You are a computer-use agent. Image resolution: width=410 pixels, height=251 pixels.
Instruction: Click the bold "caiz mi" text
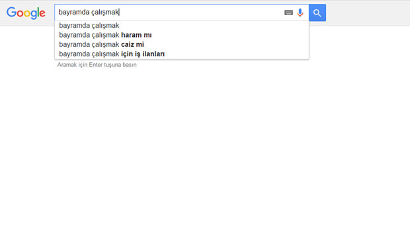point(132,44)
